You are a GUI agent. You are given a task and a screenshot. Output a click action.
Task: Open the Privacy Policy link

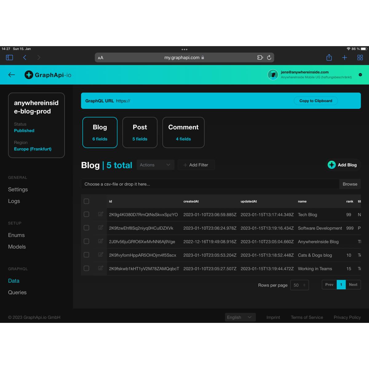347,317
